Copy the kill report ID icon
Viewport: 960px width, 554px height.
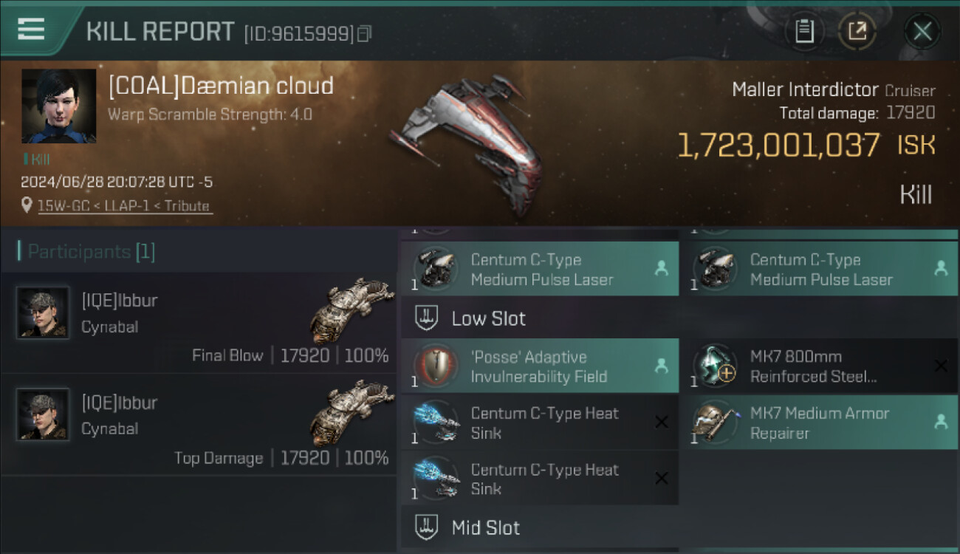click(x=364, y=33)
